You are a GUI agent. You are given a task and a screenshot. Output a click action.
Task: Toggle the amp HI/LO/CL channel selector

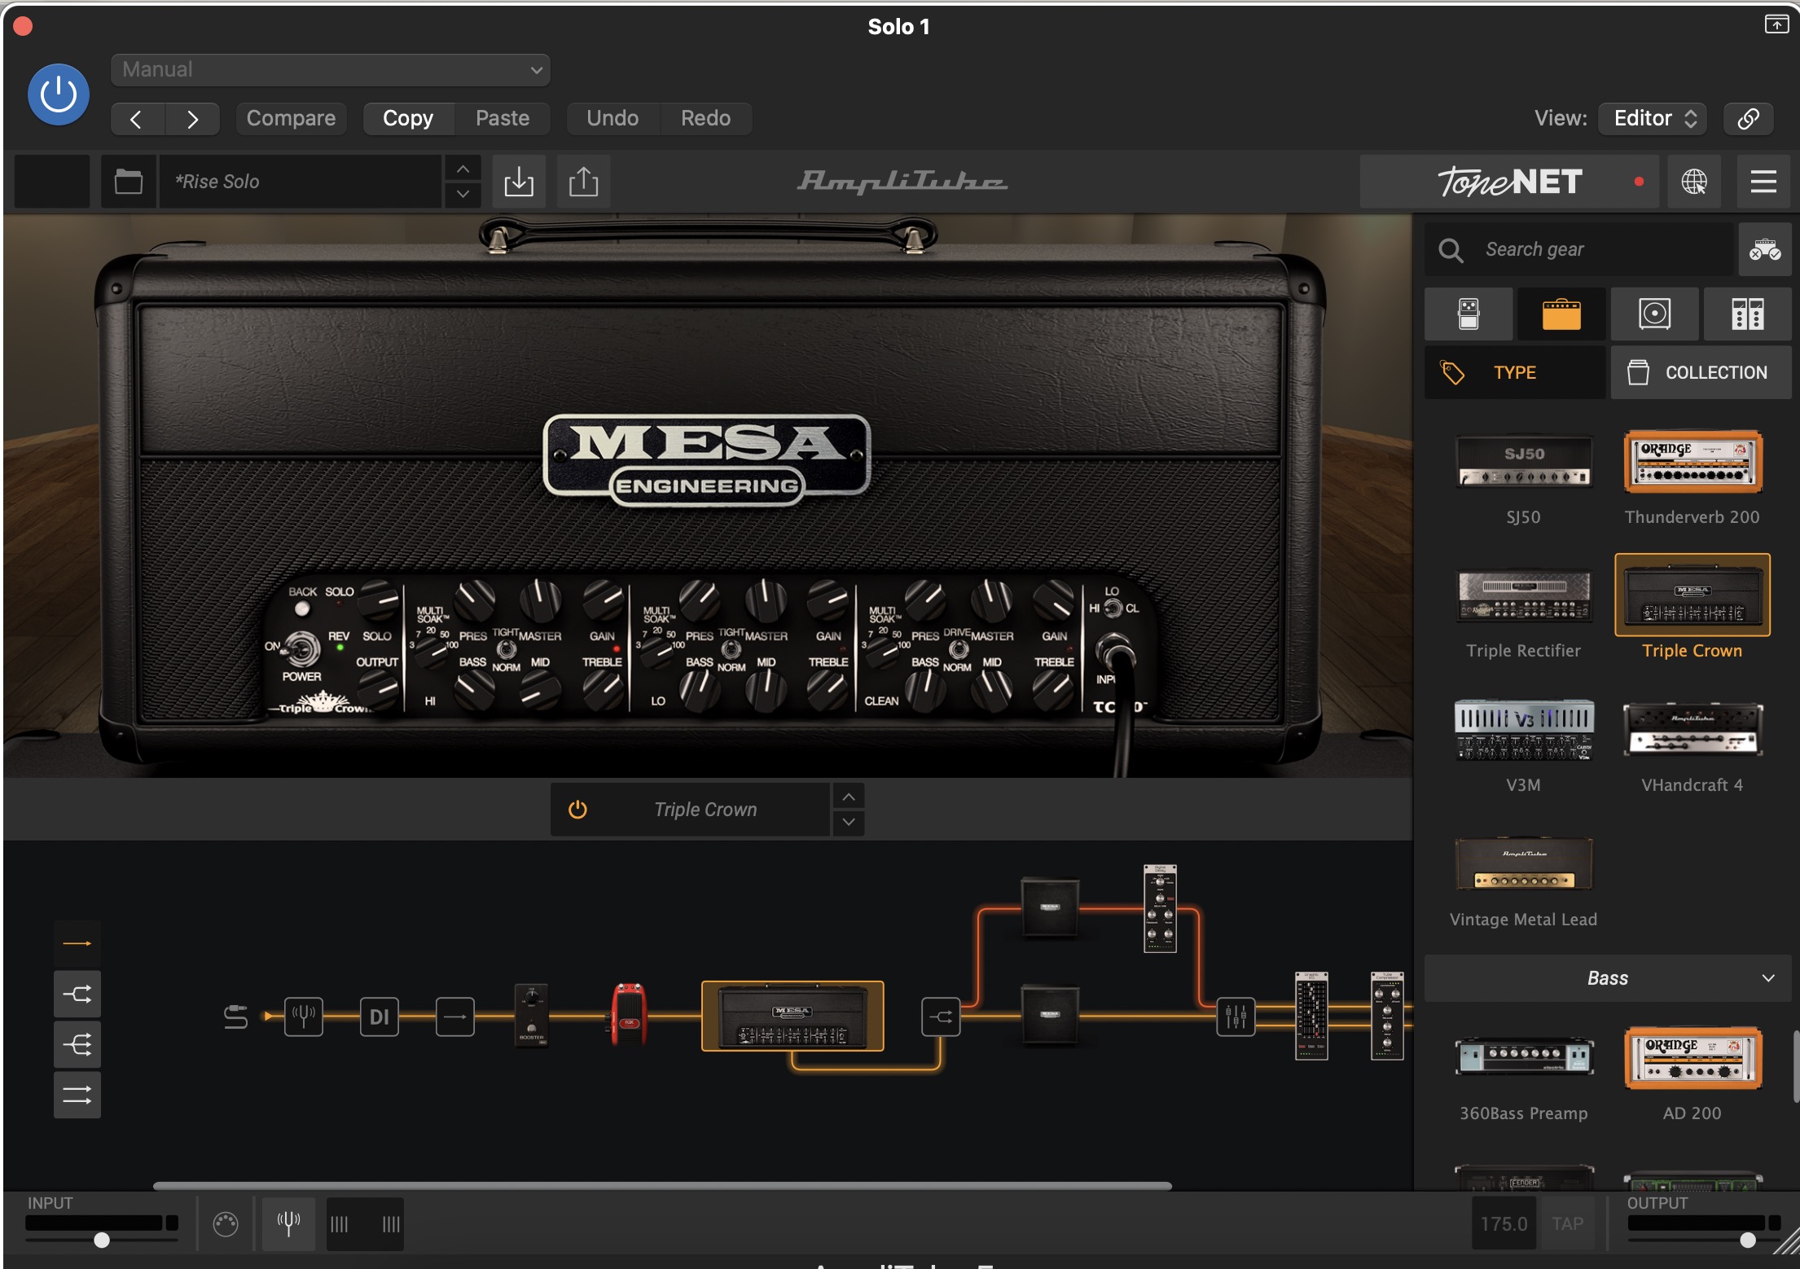tap(1113, 608)
